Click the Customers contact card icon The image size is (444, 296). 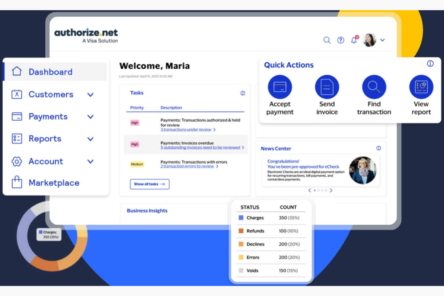(17, 94)
